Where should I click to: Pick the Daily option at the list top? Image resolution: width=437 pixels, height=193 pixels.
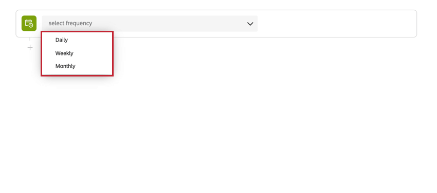77,40
